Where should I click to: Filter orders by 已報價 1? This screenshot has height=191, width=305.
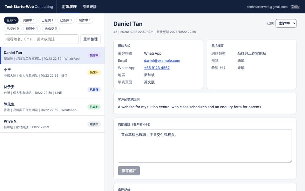(x=47, y=20)
